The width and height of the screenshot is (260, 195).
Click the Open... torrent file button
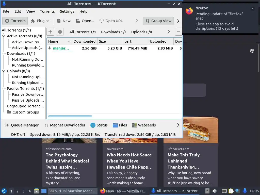point(85,21)
